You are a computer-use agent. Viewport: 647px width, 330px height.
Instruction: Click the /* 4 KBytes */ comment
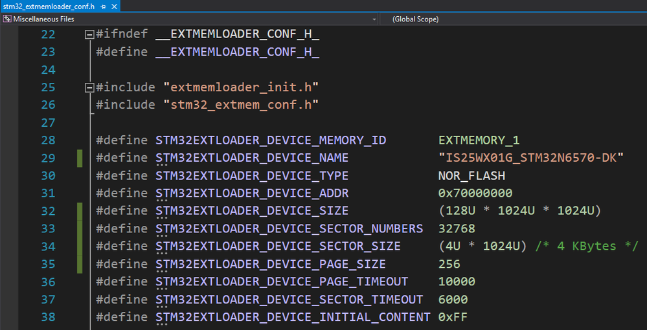[587, 247]
